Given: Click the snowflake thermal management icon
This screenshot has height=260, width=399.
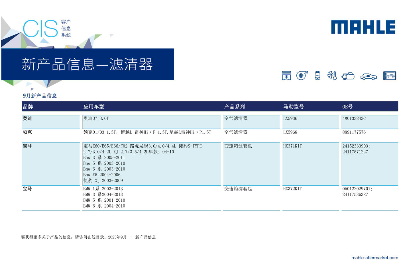Looking at the screenshot, I should (x=332, y=75).
